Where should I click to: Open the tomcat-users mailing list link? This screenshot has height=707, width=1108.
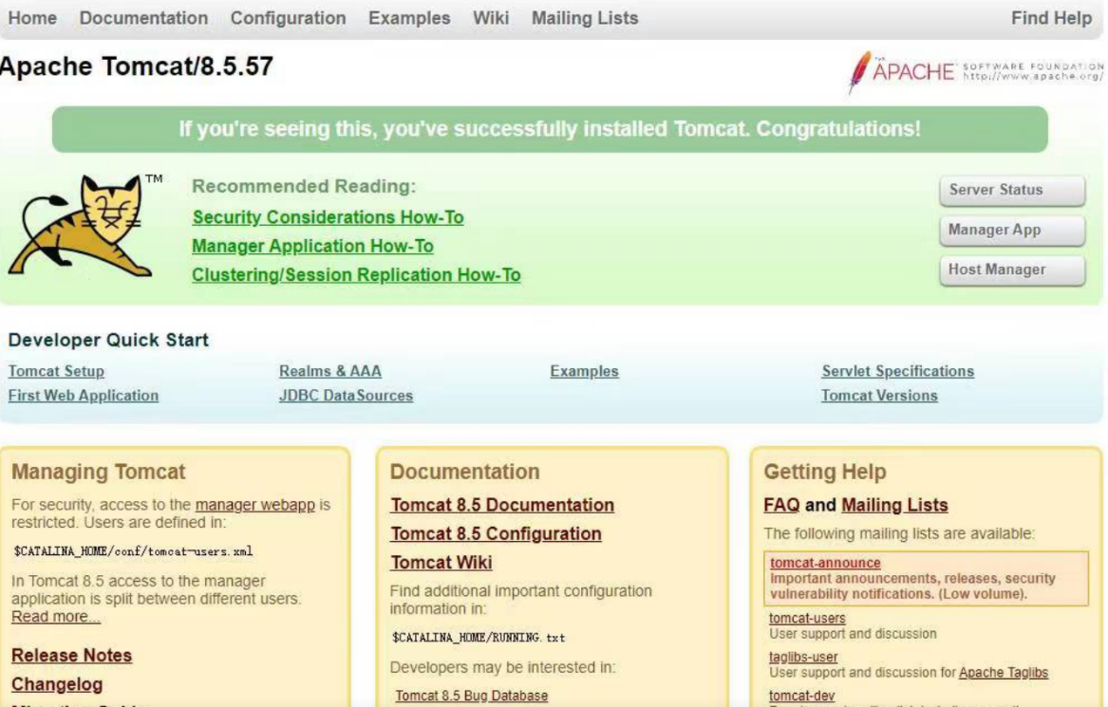[807, 618]
